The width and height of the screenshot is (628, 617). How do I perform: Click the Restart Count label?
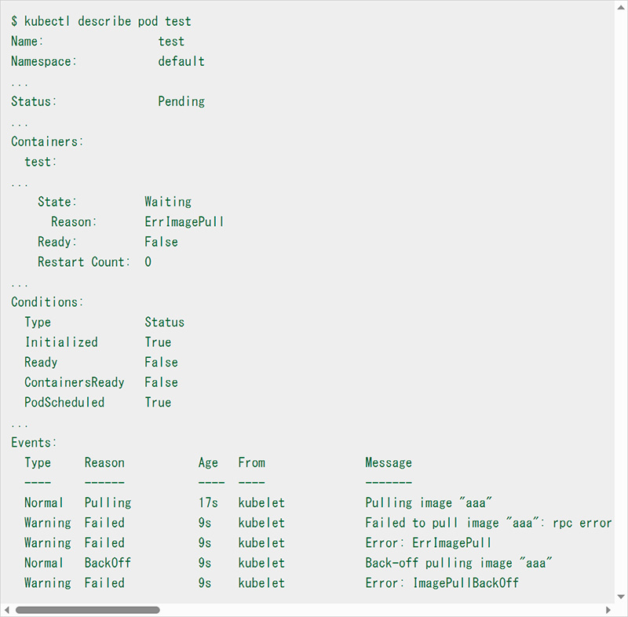pos(83,262)
